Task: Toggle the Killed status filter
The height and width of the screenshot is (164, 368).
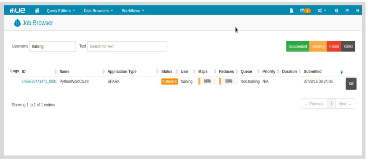Action: 348,46
